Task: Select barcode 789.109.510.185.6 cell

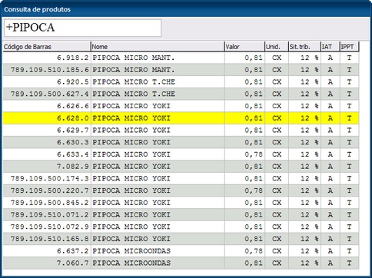Action: 47,70
